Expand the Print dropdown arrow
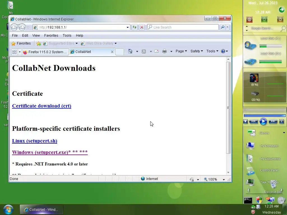 [171, 52]
